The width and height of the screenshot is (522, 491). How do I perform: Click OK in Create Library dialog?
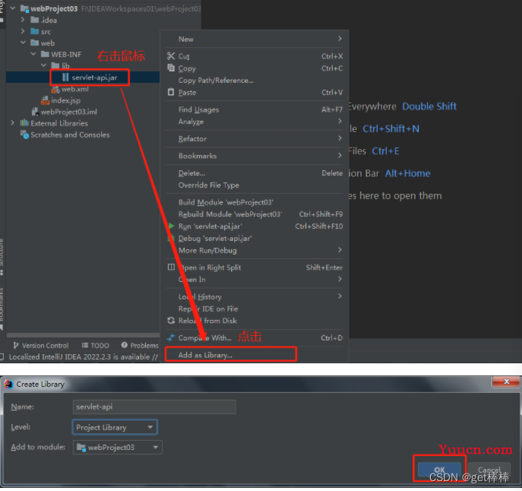click(x=439, y=470)
